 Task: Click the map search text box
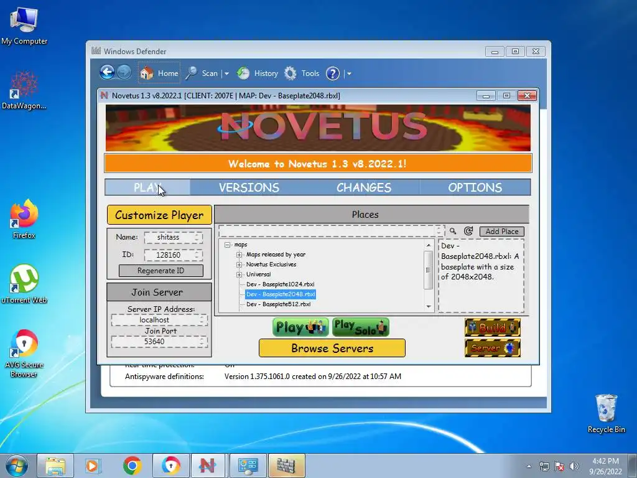click(x=331, y=232)
